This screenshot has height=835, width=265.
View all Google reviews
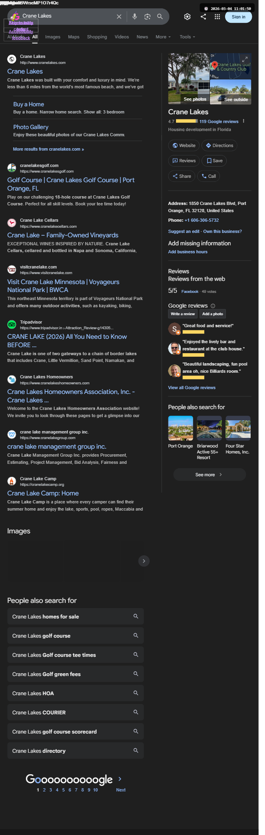[x=192, y=388]
